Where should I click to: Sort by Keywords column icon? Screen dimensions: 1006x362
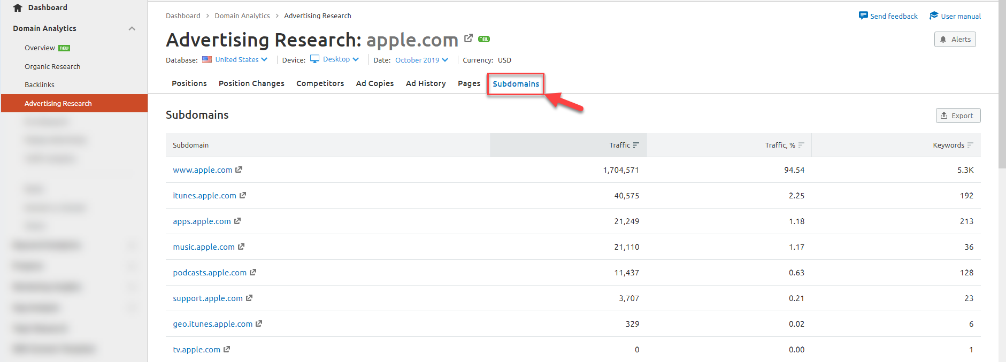970,145
